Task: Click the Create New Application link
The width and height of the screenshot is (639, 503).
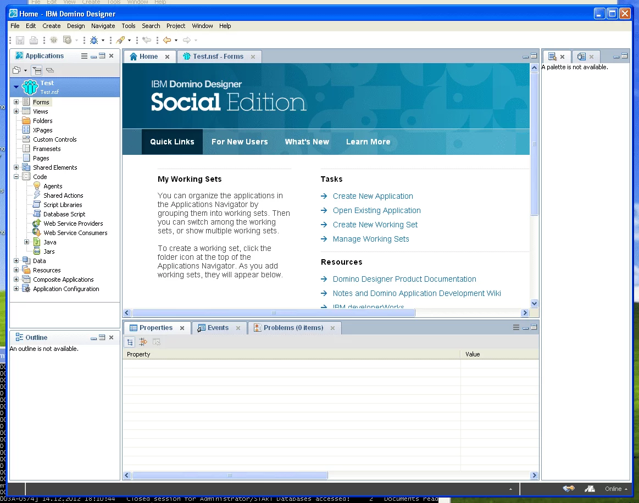Action: pyautogui.click(x=373, y=196)
